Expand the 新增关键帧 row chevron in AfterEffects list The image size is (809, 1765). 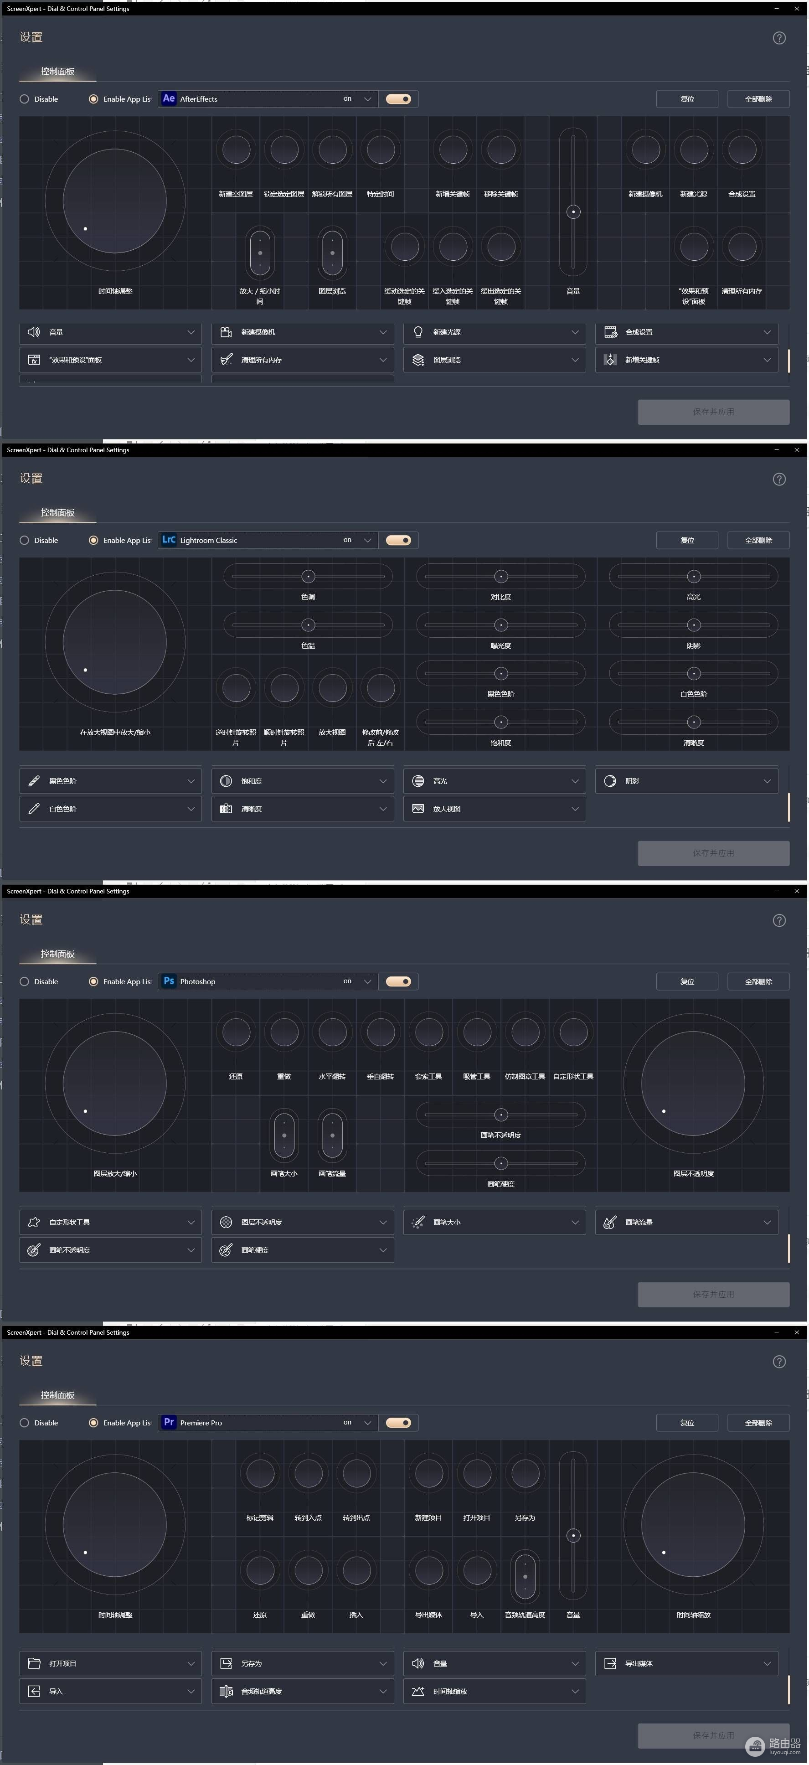[767, 360]
